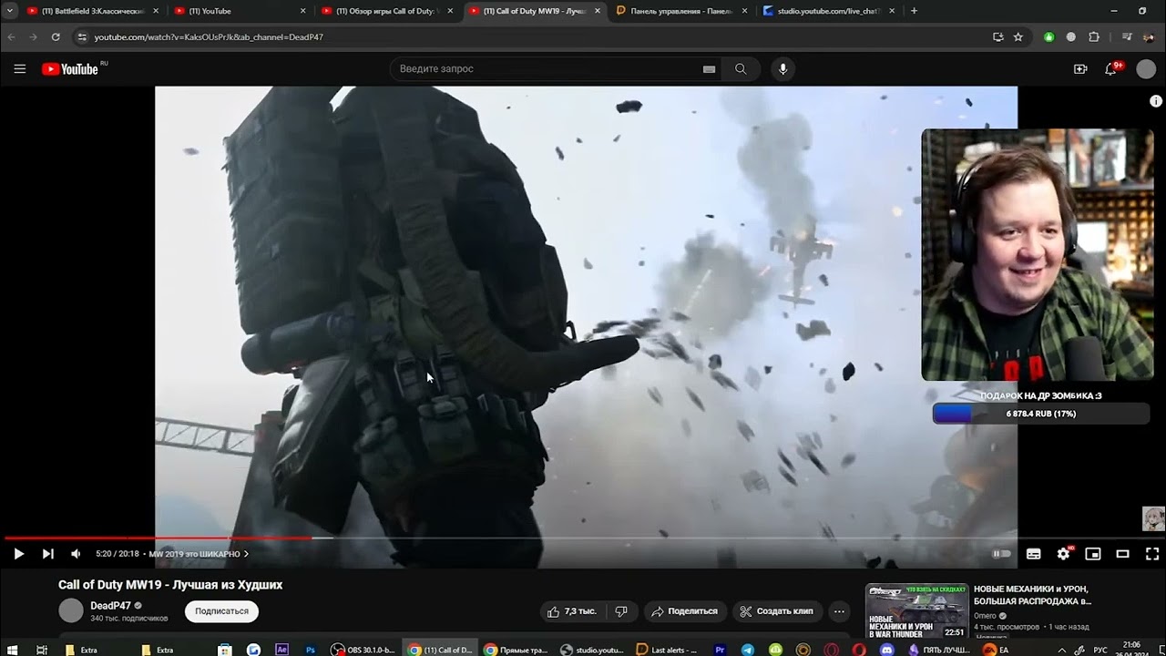
Task: Skip to the next video
Action: click(x=47, y=554)
